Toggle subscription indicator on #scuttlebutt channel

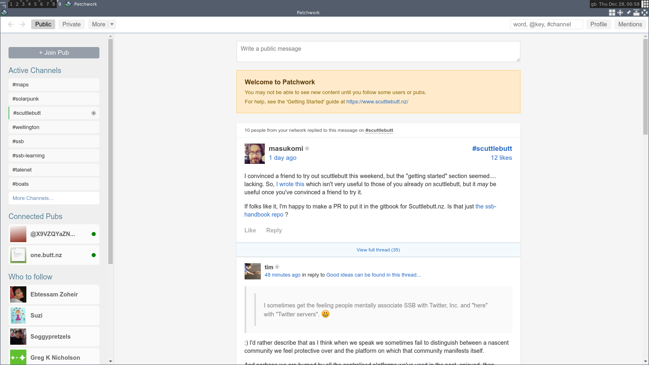[x=94, y=113]
